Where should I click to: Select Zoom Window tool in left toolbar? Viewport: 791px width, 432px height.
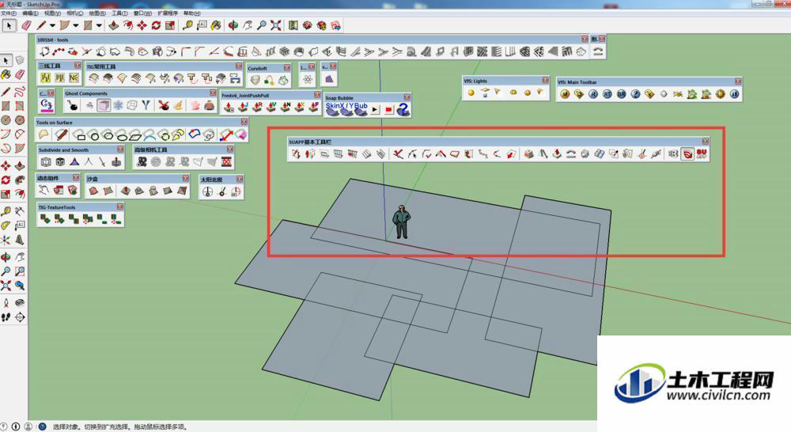tap(20, 271)
